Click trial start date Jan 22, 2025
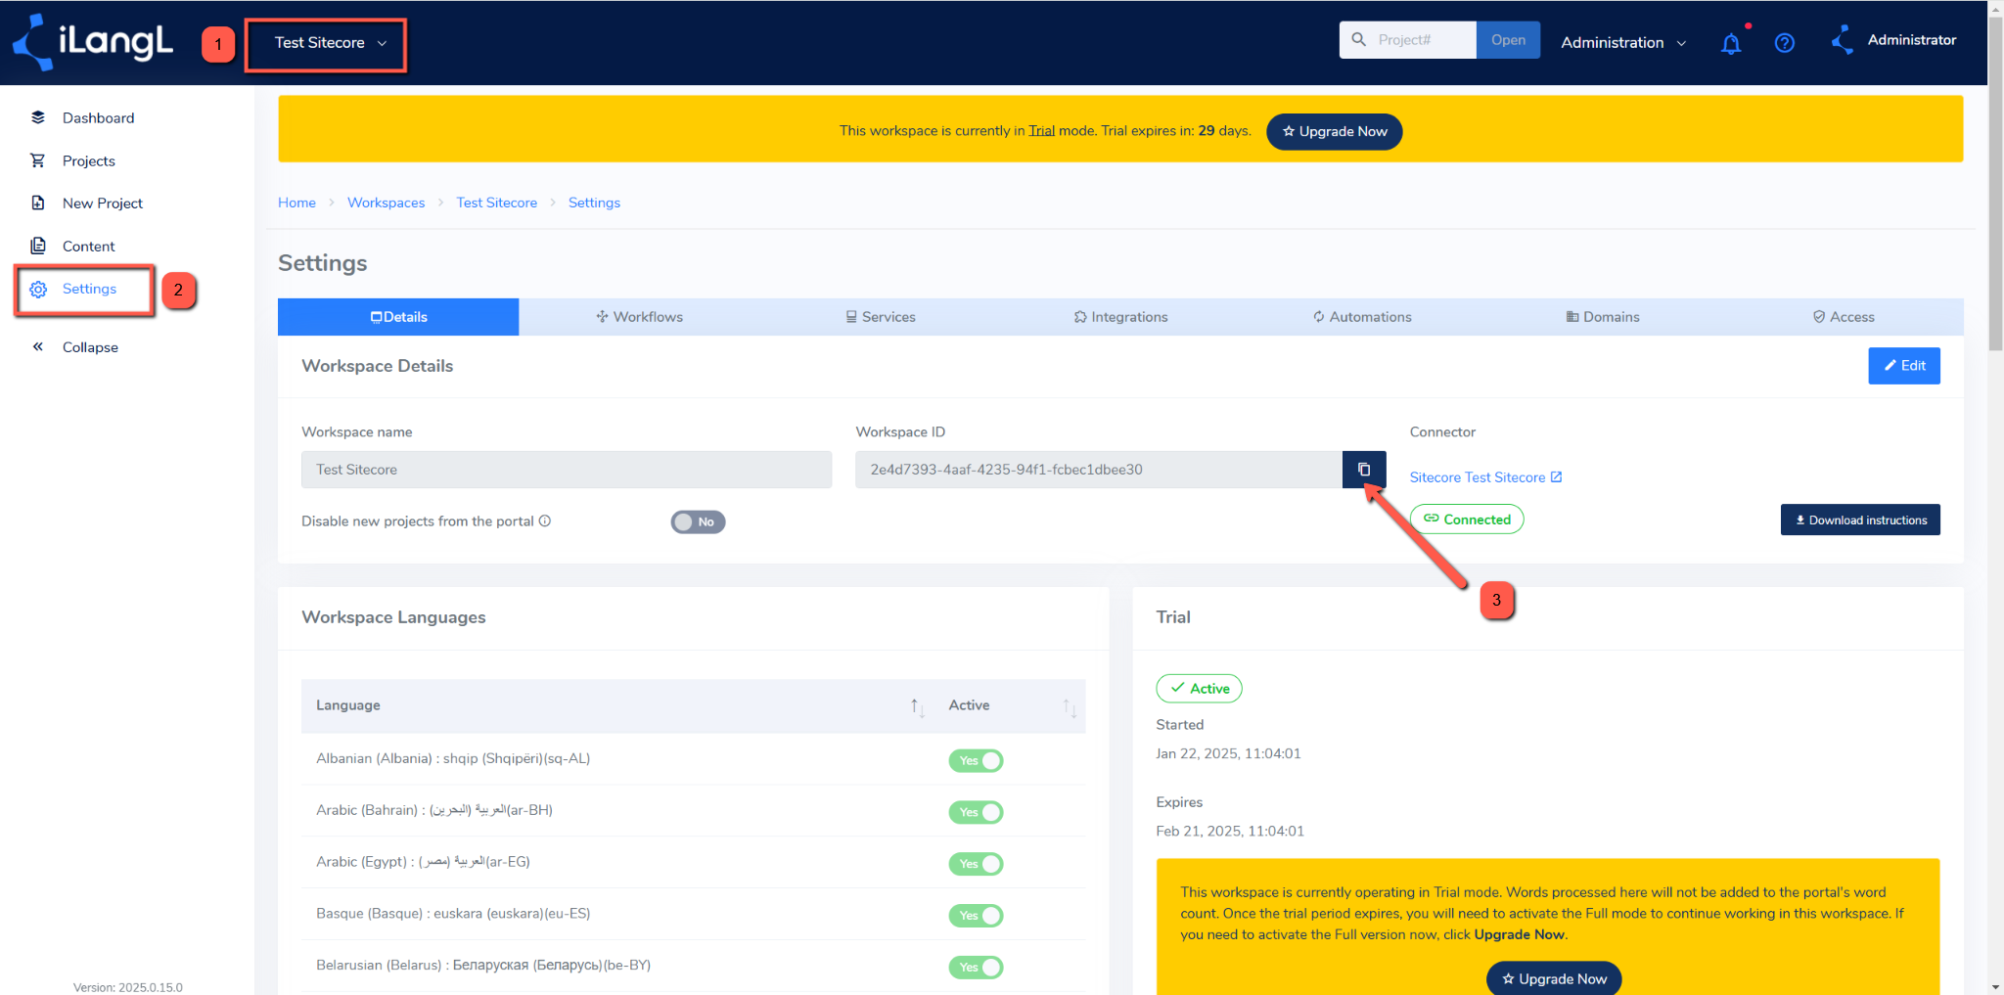 click(1228, 753)
